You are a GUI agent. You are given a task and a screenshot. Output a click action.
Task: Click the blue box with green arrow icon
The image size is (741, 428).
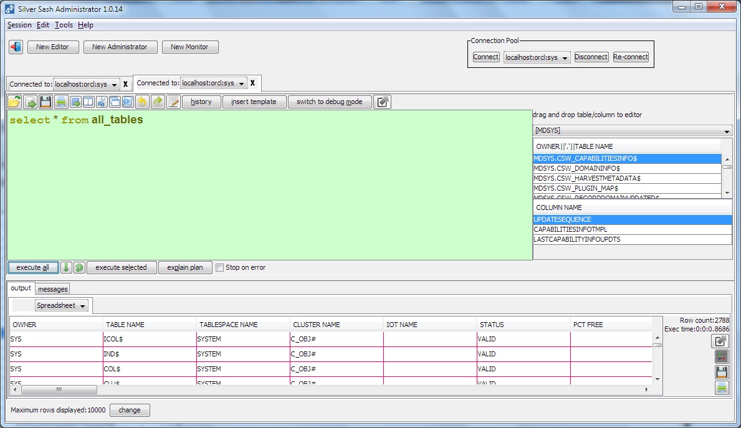pyautogui.click(x=75, y=102)
